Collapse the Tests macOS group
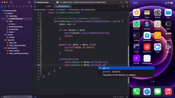This screenshot has width=175, height=98. [x=4, y=48]
